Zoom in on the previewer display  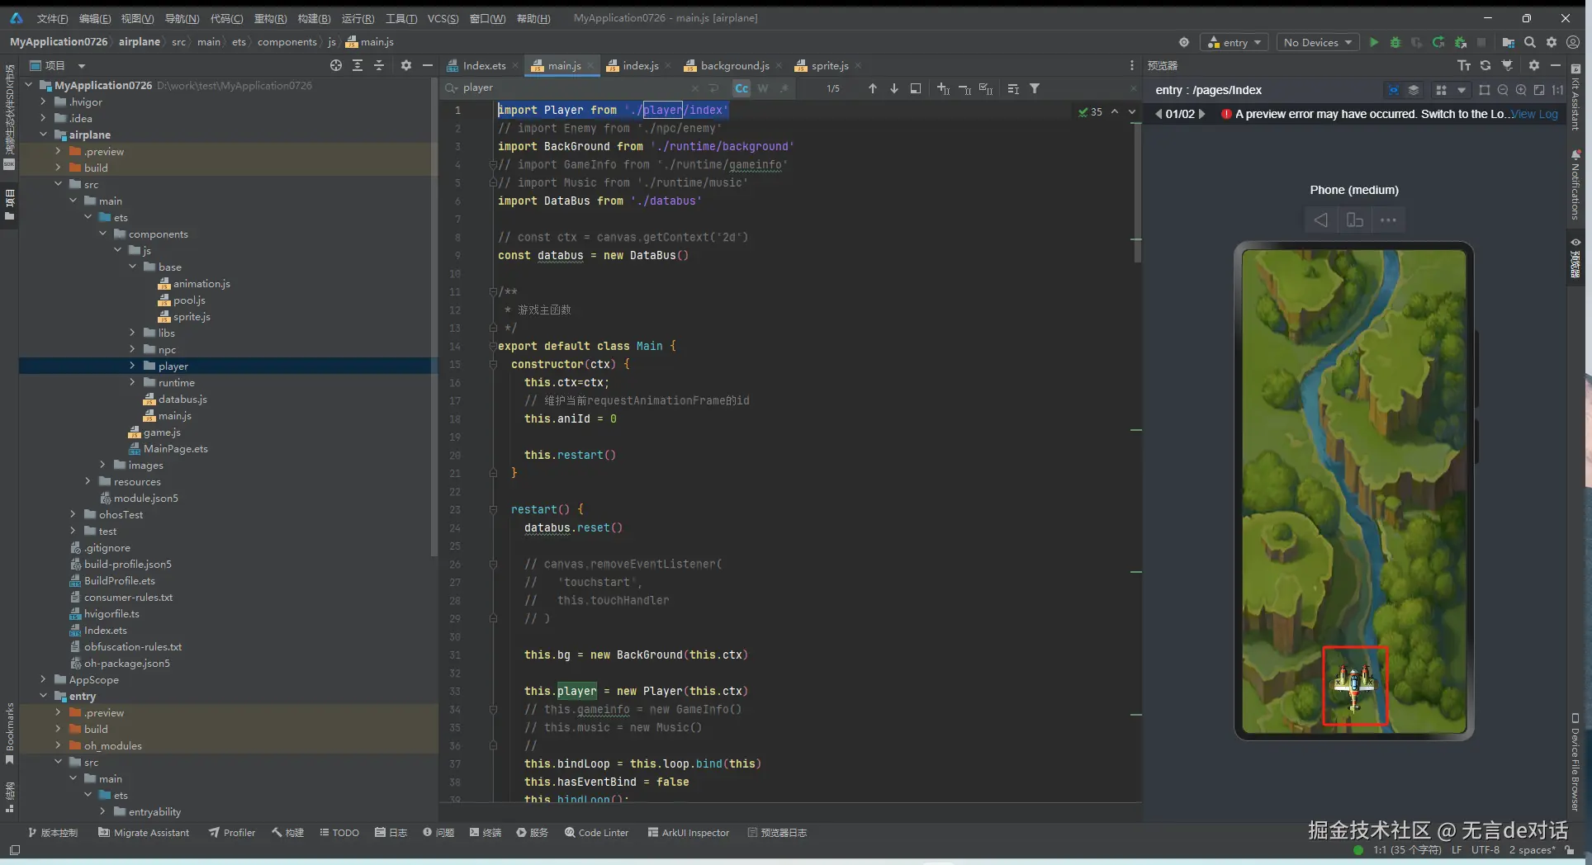click(1521, 90)
